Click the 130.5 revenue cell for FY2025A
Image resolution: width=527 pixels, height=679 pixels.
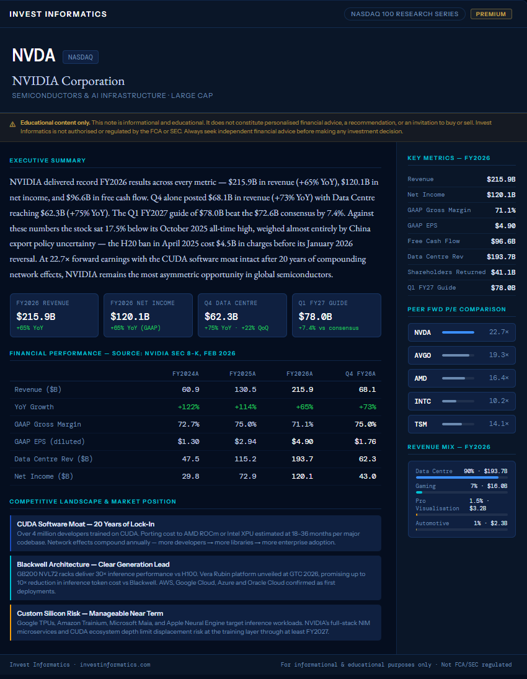pos(245,390)
